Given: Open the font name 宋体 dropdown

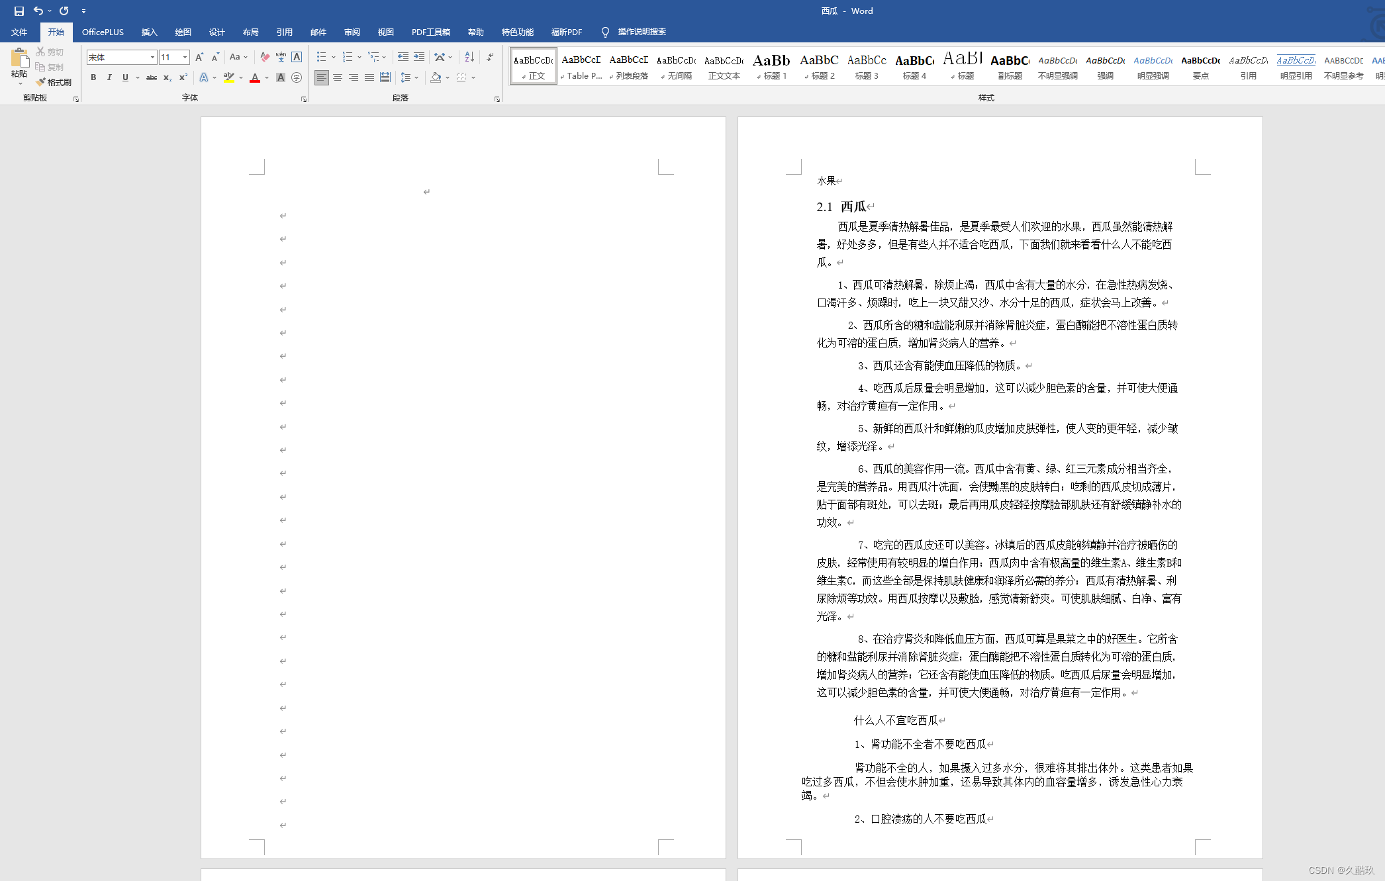Looking at the screenshot, I should tap(152, 57).
